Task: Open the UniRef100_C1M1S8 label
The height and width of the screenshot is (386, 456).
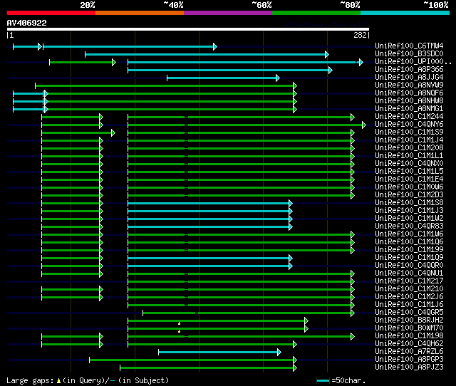Action: [x=409, y=203]
